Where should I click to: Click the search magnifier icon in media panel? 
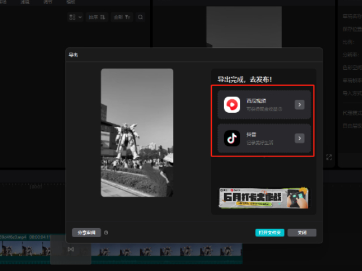(141, 17)
